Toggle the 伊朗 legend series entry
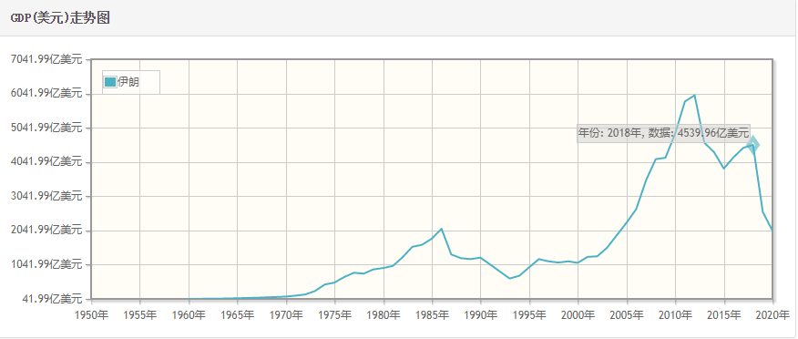The height and width of the screenshot is (339, 798). click(x=122, y=82)
